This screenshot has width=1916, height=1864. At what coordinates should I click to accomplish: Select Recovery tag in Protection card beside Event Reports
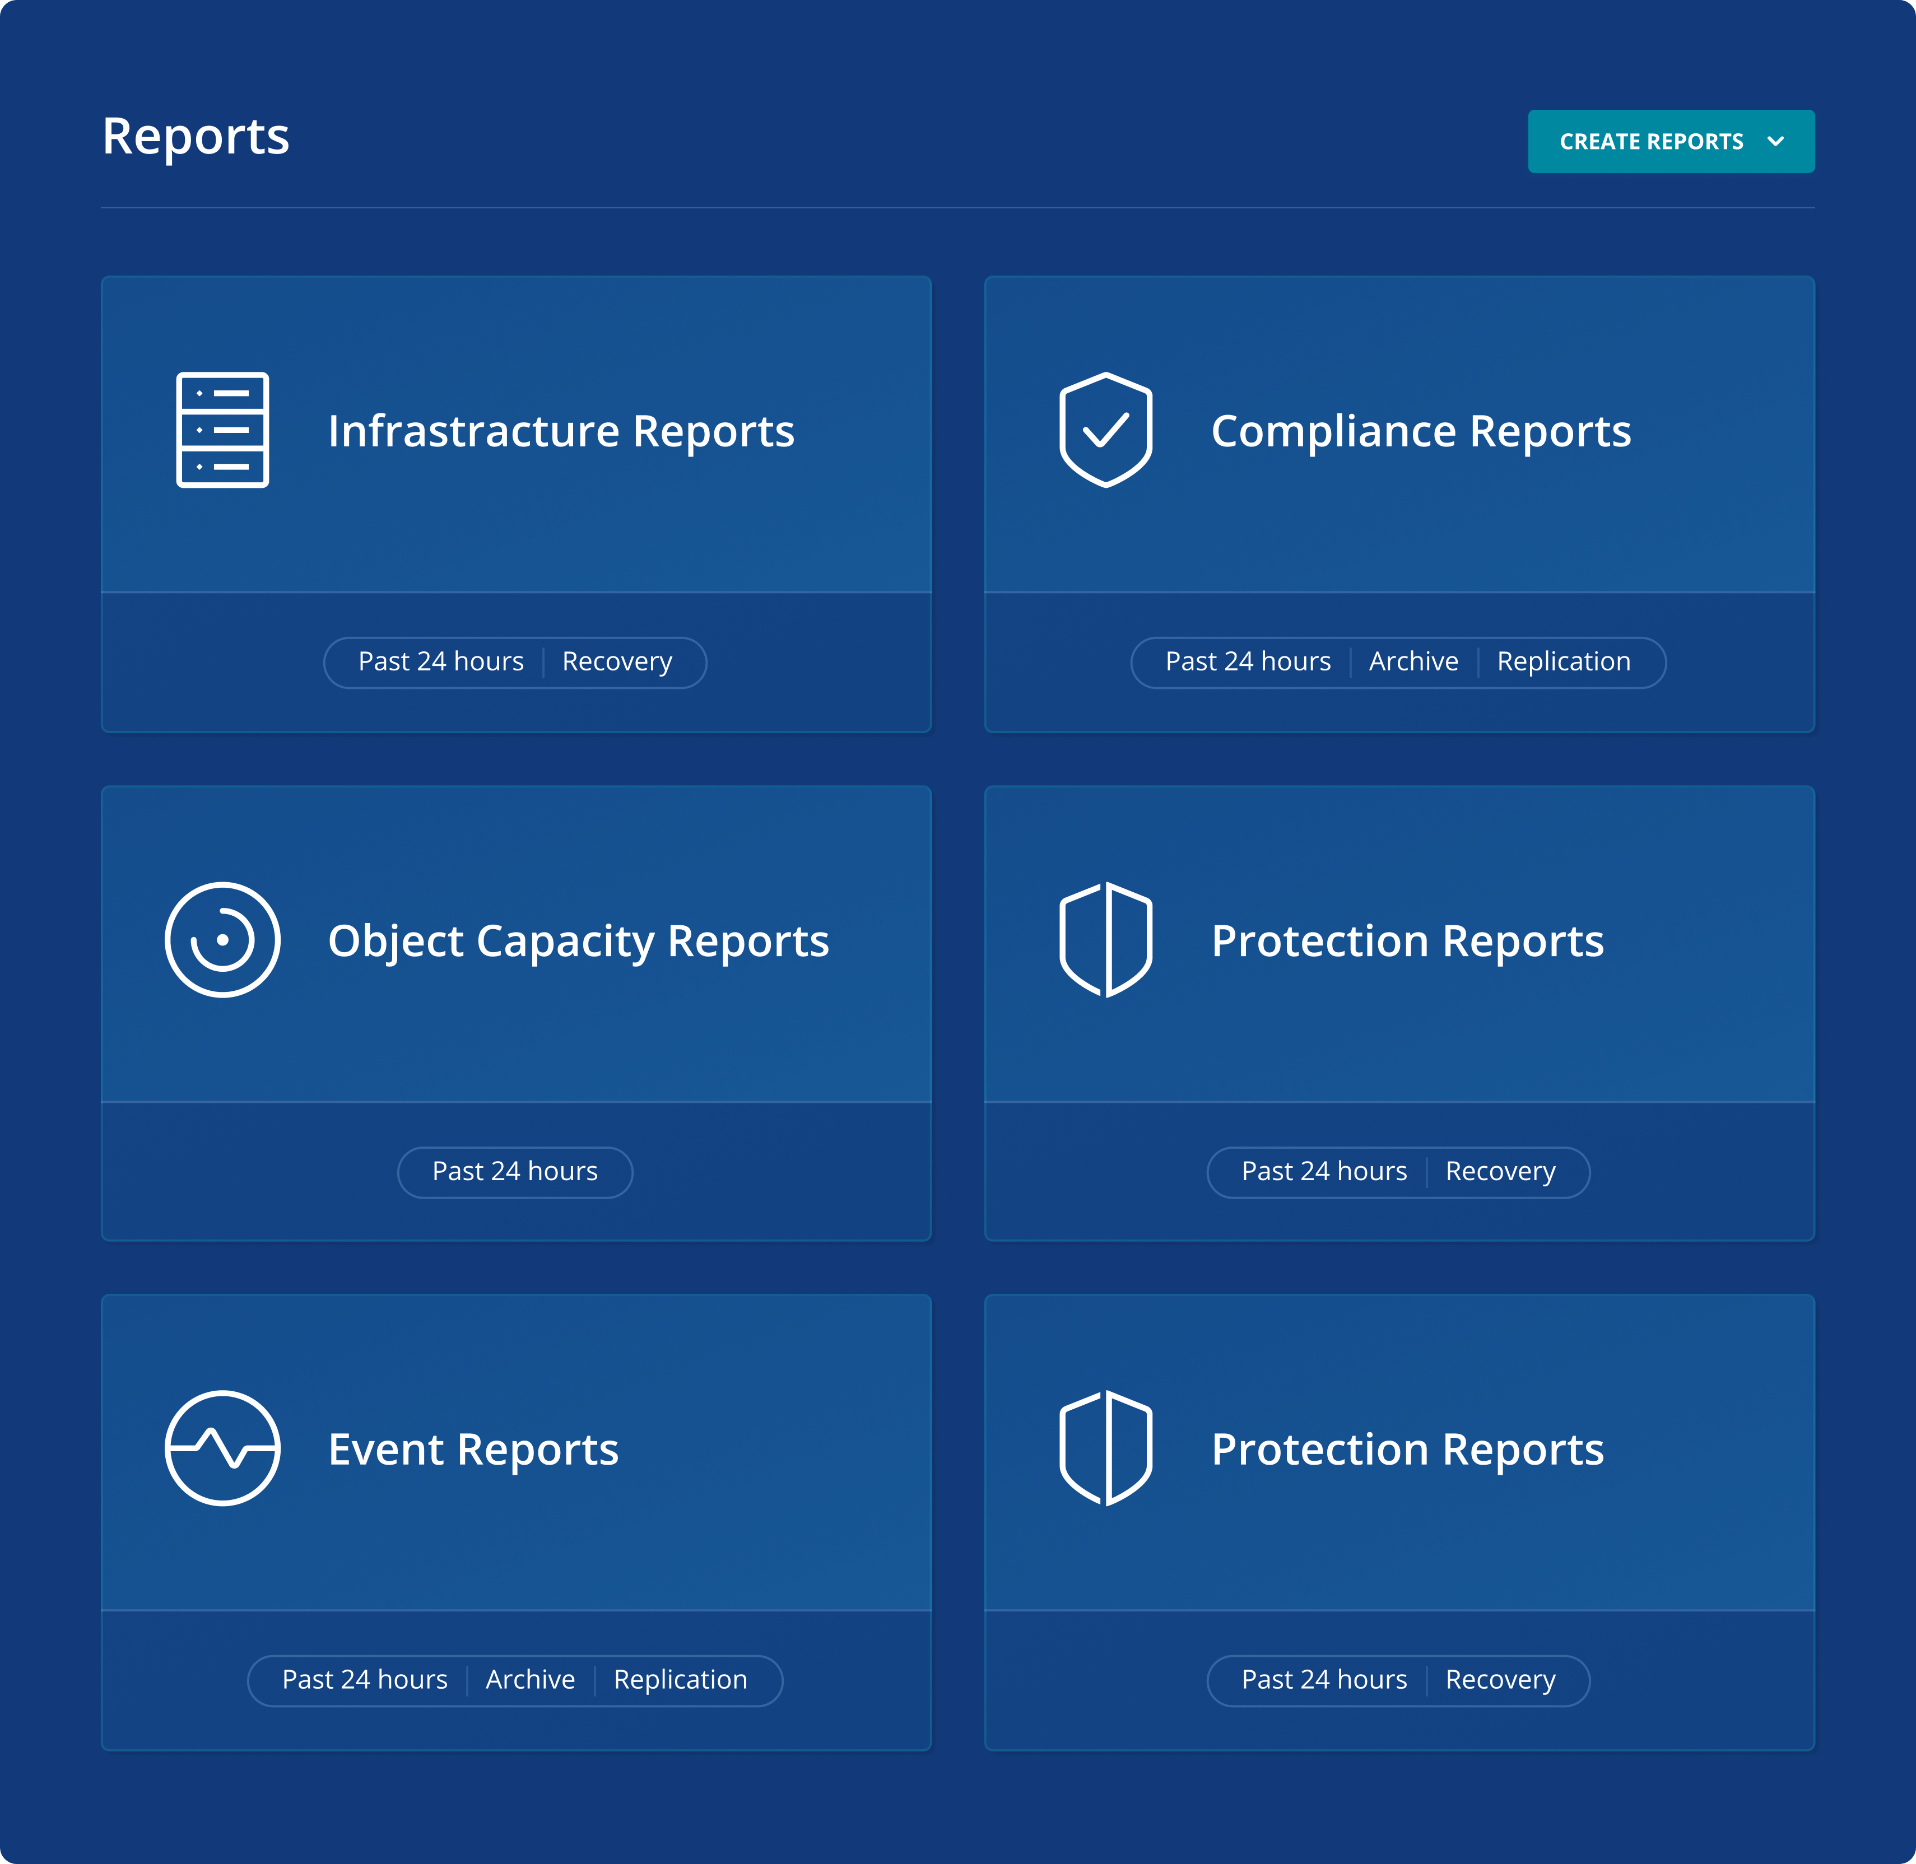(x=1500, y=1680)
